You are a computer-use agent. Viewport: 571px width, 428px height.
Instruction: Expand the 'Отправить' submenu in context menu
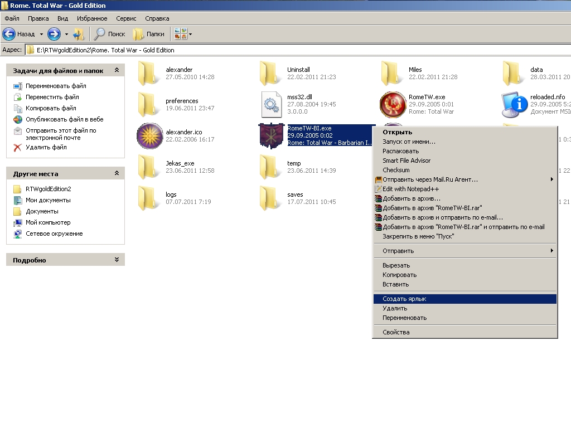(x=398, y=251)
